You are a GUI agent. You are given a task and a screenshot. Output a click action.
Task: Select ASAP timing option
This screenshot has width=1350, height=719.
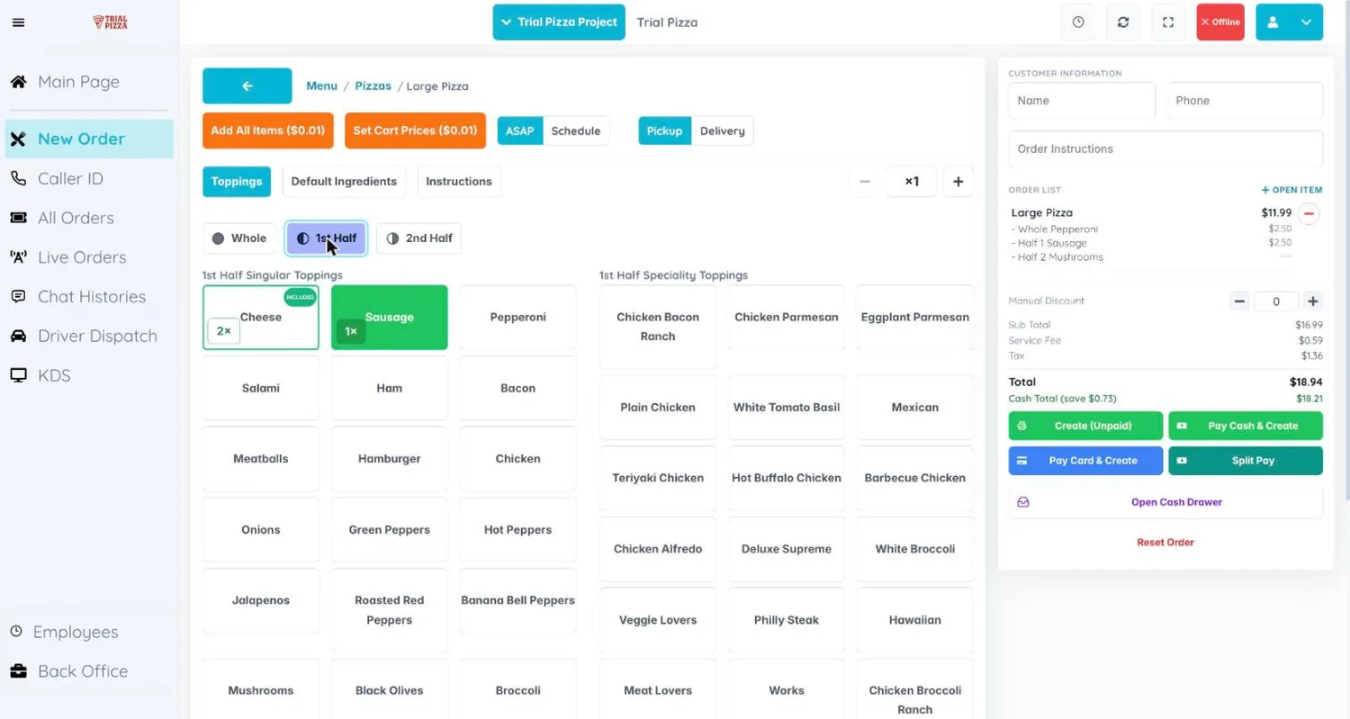tap(519, 130)
